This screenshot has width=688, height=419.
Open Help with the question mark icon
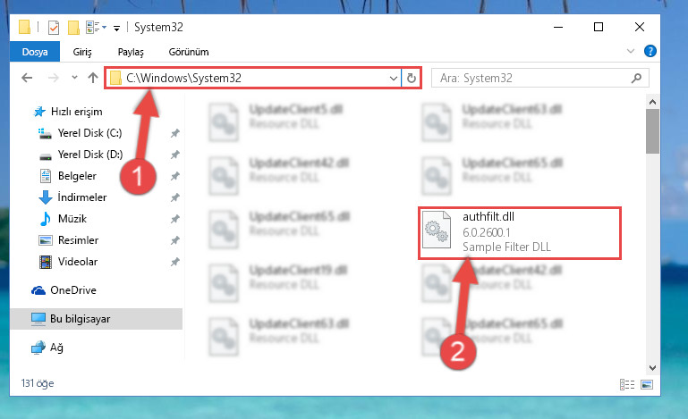tap(650, 51)
